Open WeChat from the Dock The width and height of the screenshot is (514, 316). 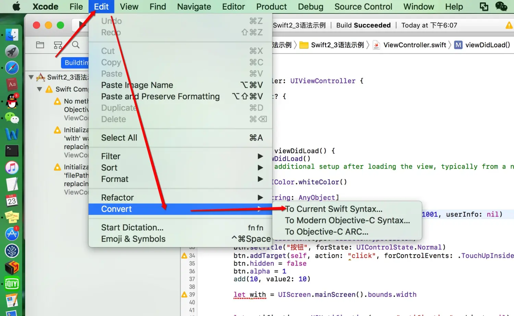point(12,118)
